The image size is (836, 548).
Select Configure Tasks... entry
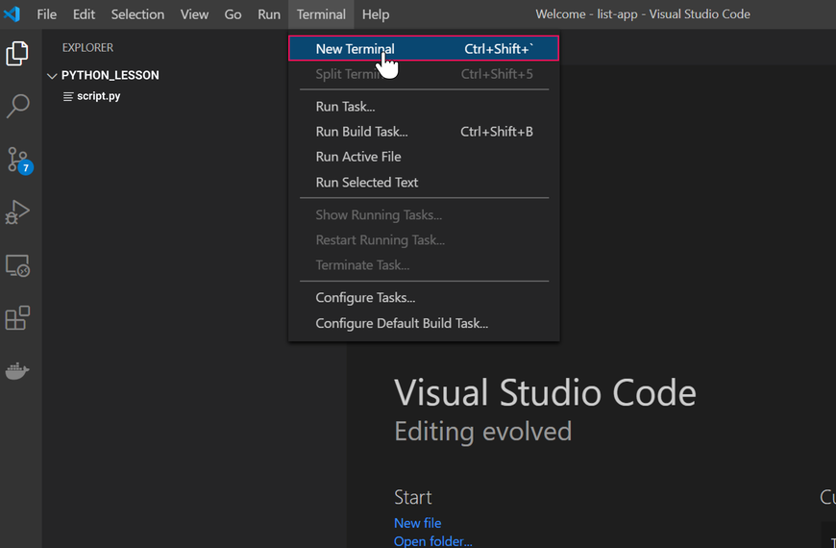click(424, 297)
